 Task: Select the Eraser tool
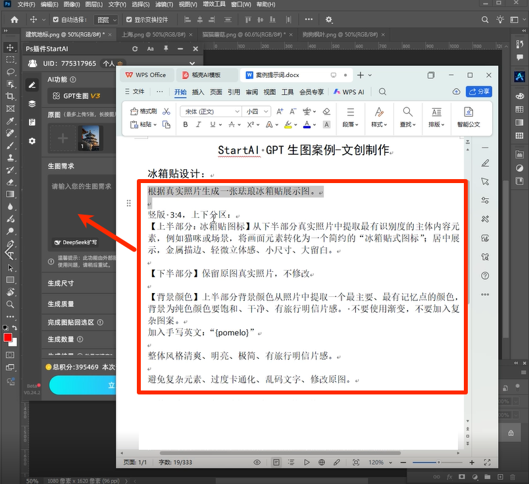(x=10, y=182)
